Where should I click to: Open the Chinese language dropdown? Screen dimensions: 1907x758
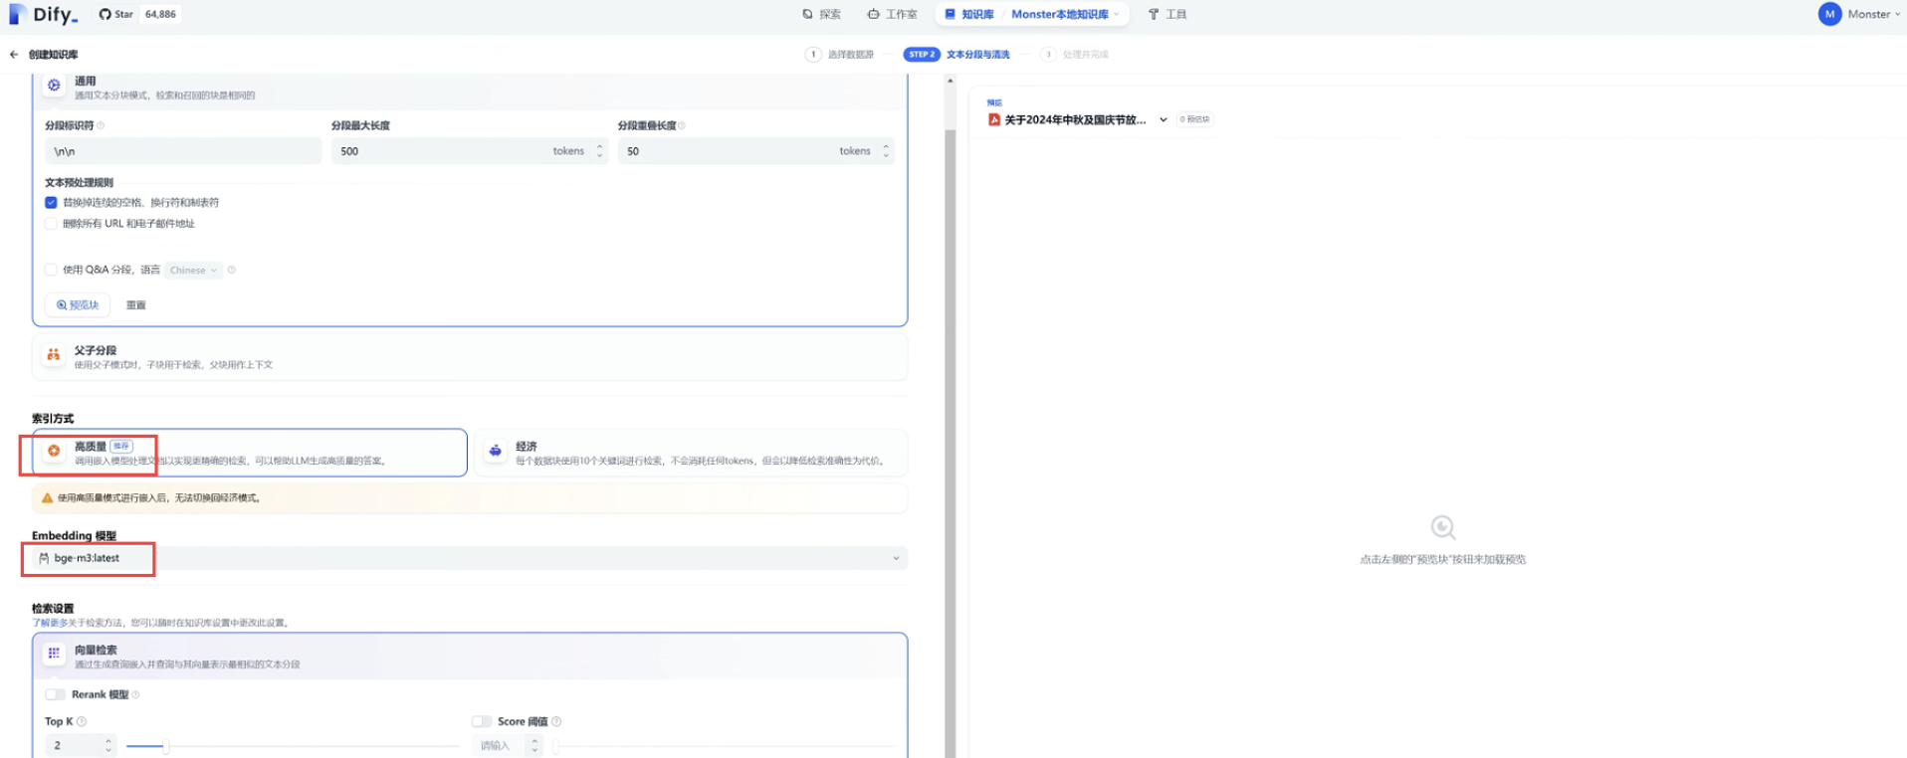click(193, 270)
